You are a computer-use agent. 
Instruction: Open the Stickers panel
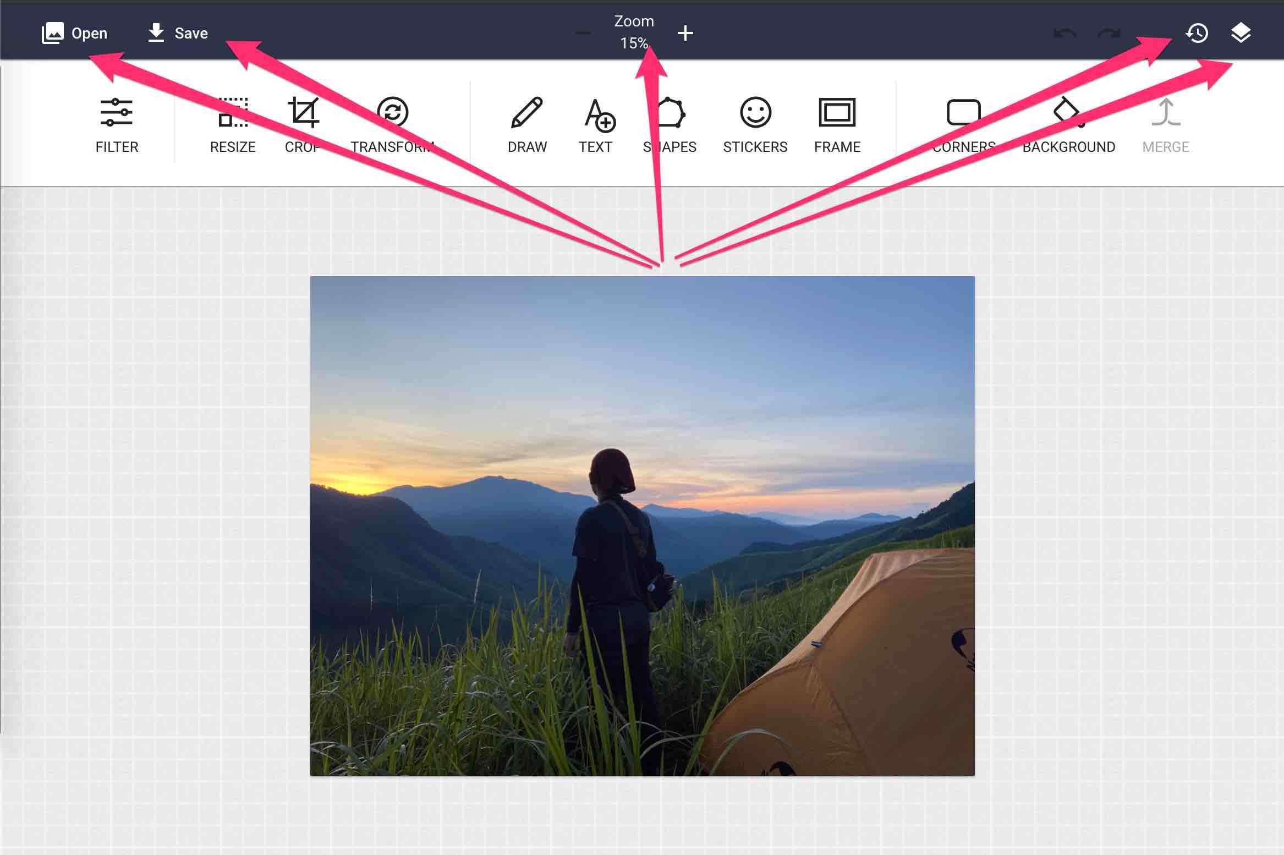(x=755, y=126)
